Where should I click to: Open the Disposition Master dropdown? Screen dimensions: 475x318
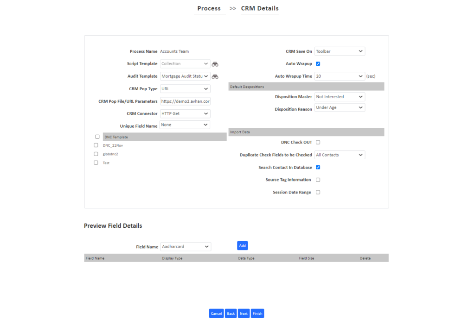[x=340, y=96]
